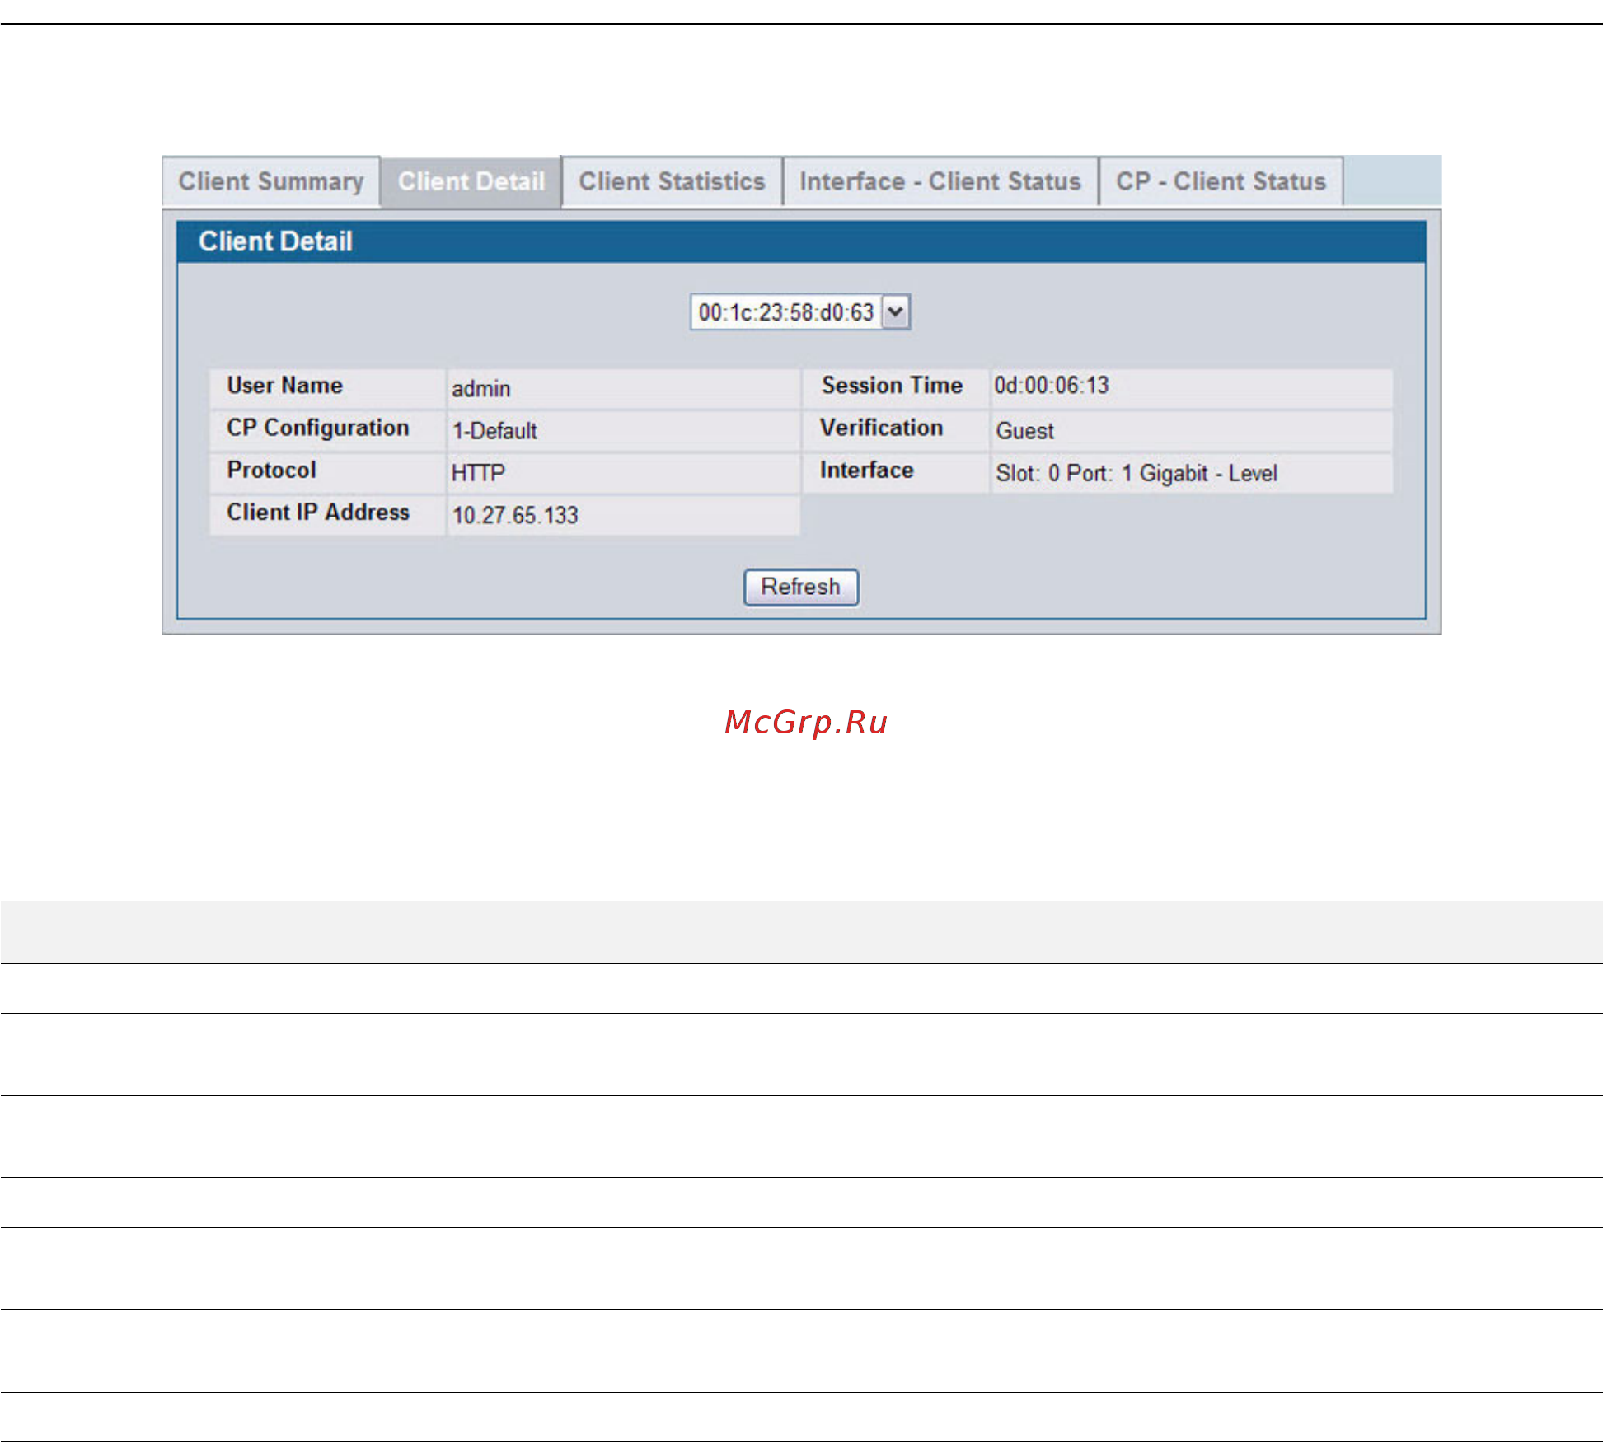The height and width of the screenshot is (1442, 1603).
Task: Click the Verification label
Action: 881,428
